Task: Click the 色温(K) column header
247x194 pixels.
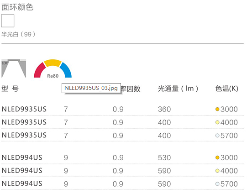Action: pyautogui.click(x=227, y=89)
